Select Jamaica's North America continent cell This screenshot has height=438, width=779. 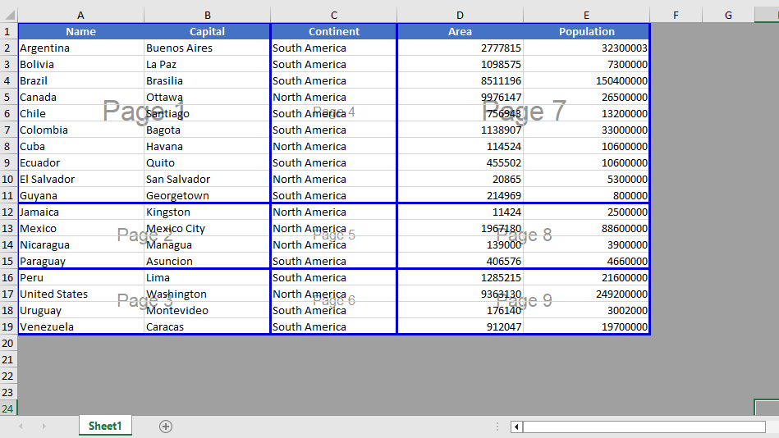point(334,212)
